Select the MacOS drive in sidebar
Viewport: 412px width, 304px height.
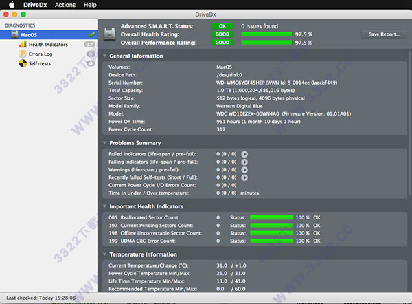click(49, 35)
